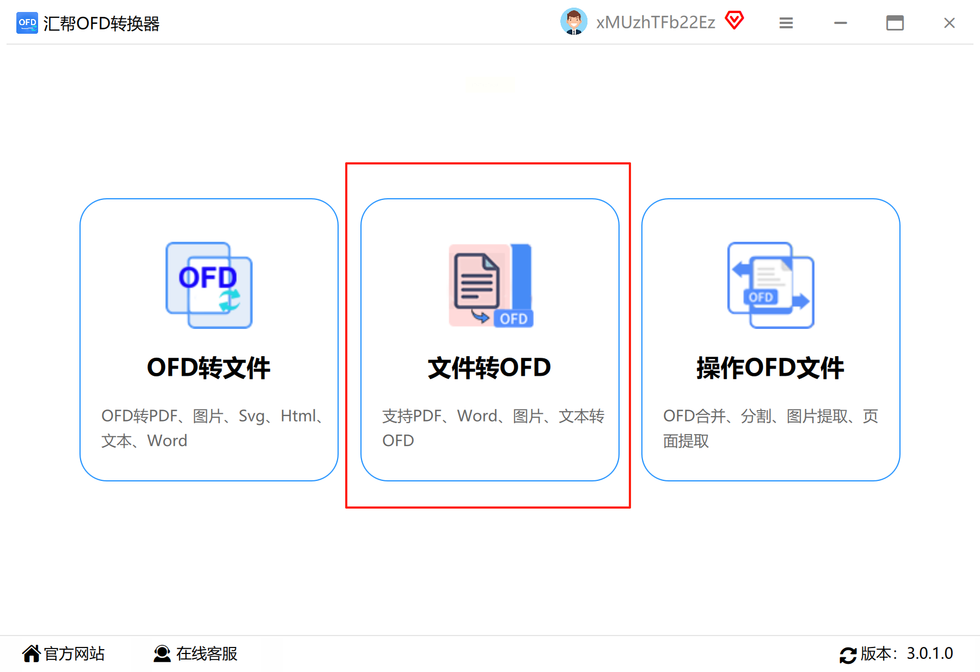
Task: Open the OFD转文件 conversion icon
Action: click(209, 285)
